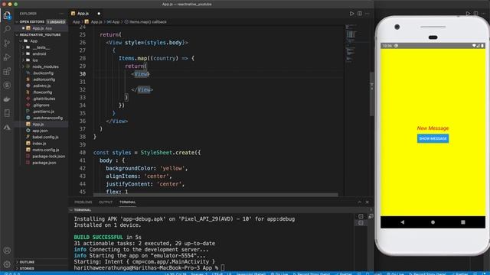Switch to the PROBLEMS panel tab

pyautogui.click(x=83, y=202)
